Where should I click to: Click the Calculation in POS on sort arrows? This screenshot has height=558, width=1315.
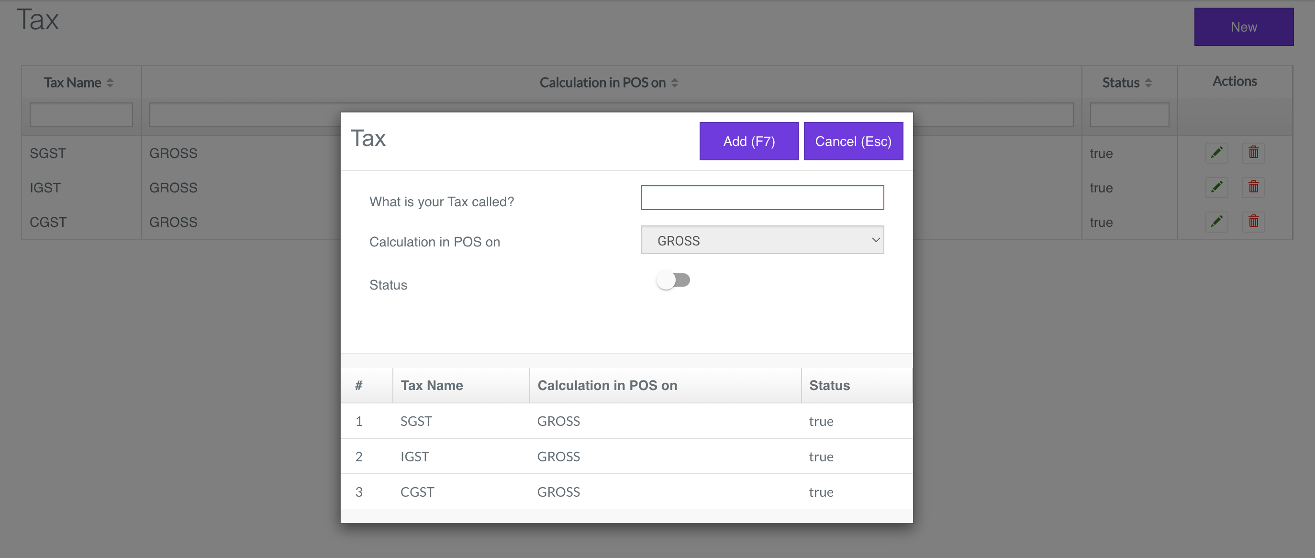tap(675, 83)
